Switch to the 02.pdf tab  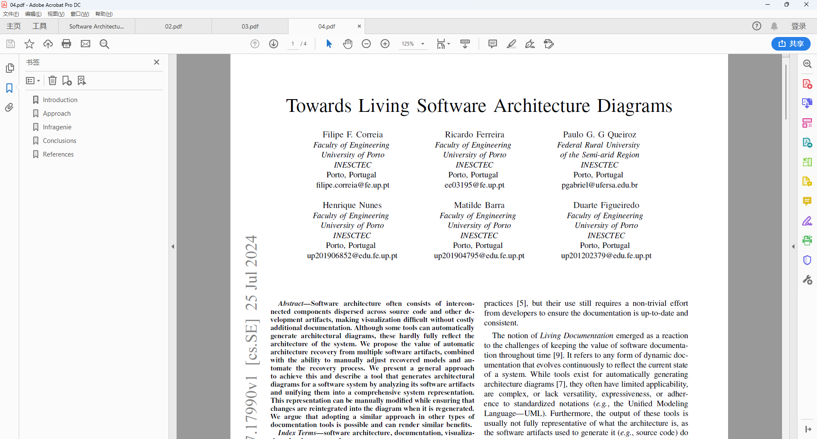(174, 26)
